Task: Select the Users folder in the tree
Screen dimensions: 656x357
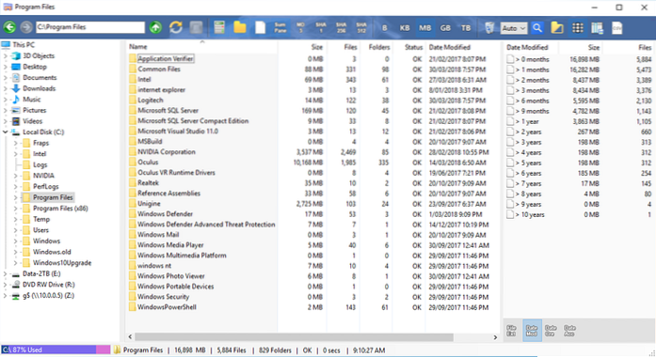Action: tap(40, 230)
